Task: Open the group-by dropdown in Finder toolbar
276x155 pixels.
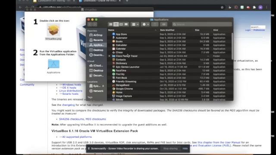Action: [x=135, y=25]
